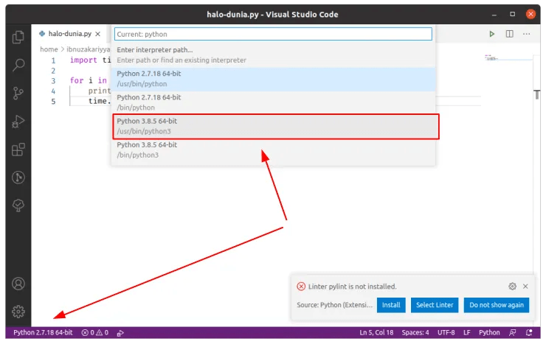Screen dimensions: 546x344
Task: Open the Explorer view in activity bar
Action: pos(18,37)
